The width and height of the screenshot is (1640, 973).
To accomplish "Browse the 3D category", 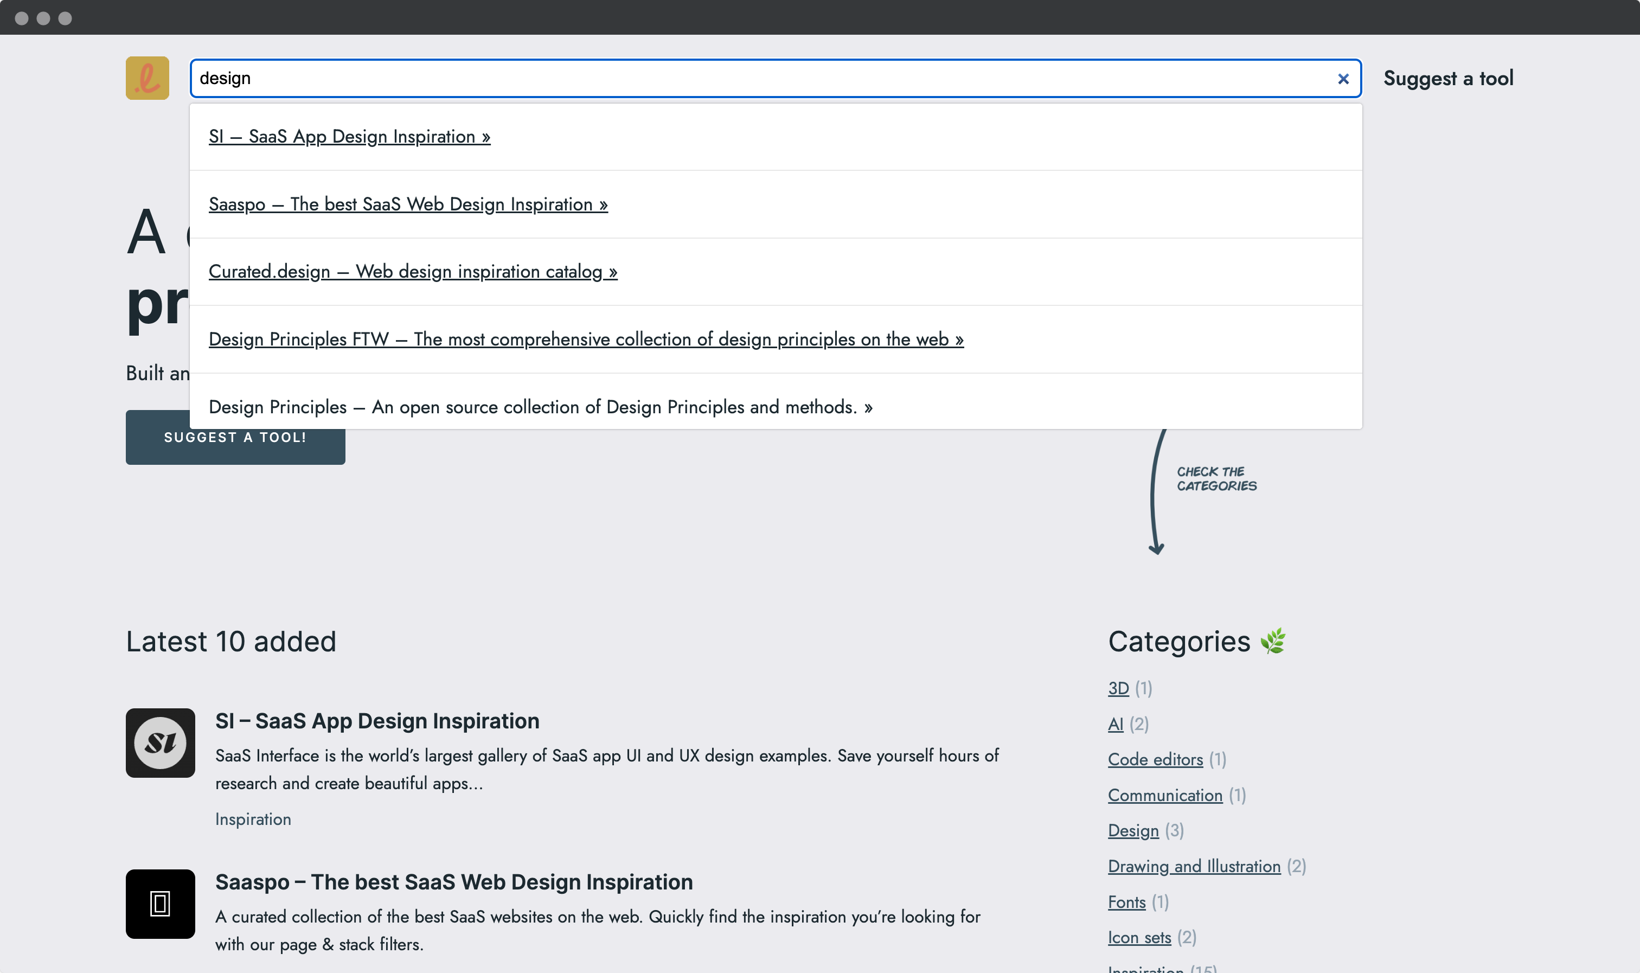I will coord(1118,688).
